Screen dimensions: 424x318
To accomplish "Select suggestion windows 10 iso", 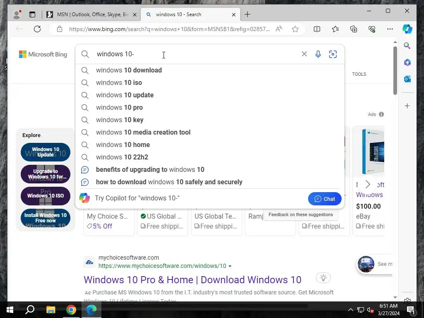I will click(210, 83).
